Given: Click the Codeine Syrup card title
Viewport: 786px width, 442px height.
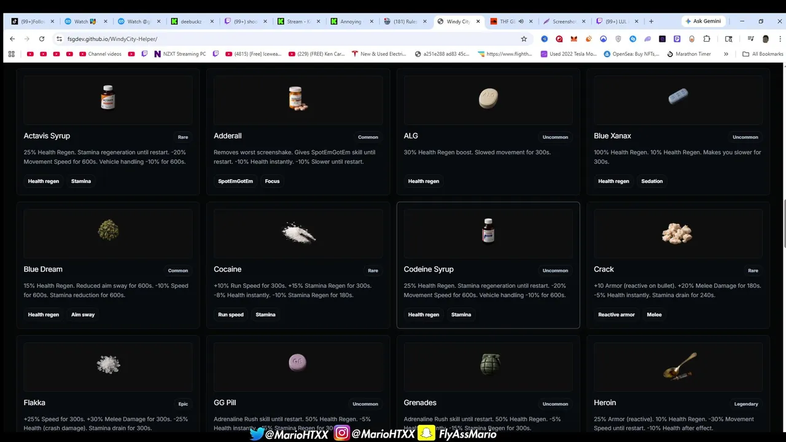Looking at the screenshot, I should (x=429, y=269).
